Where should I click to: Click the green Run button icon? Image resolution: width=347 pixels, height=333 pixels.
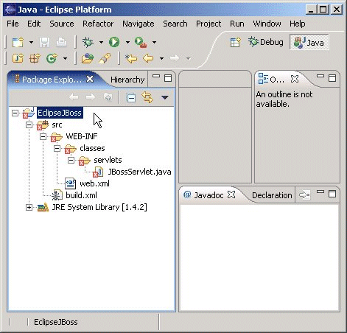coord(114,42)
